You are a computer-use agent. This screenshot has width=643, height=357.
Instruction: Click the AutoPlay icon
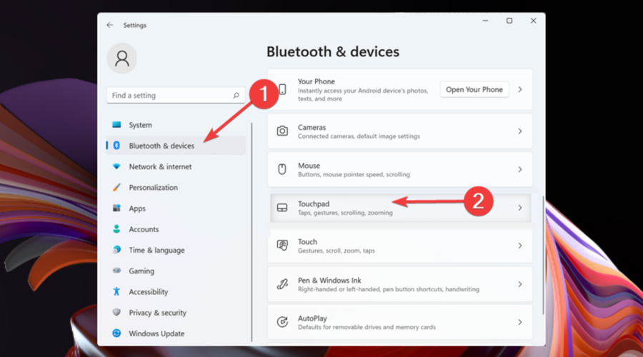[x=282, y=322]
